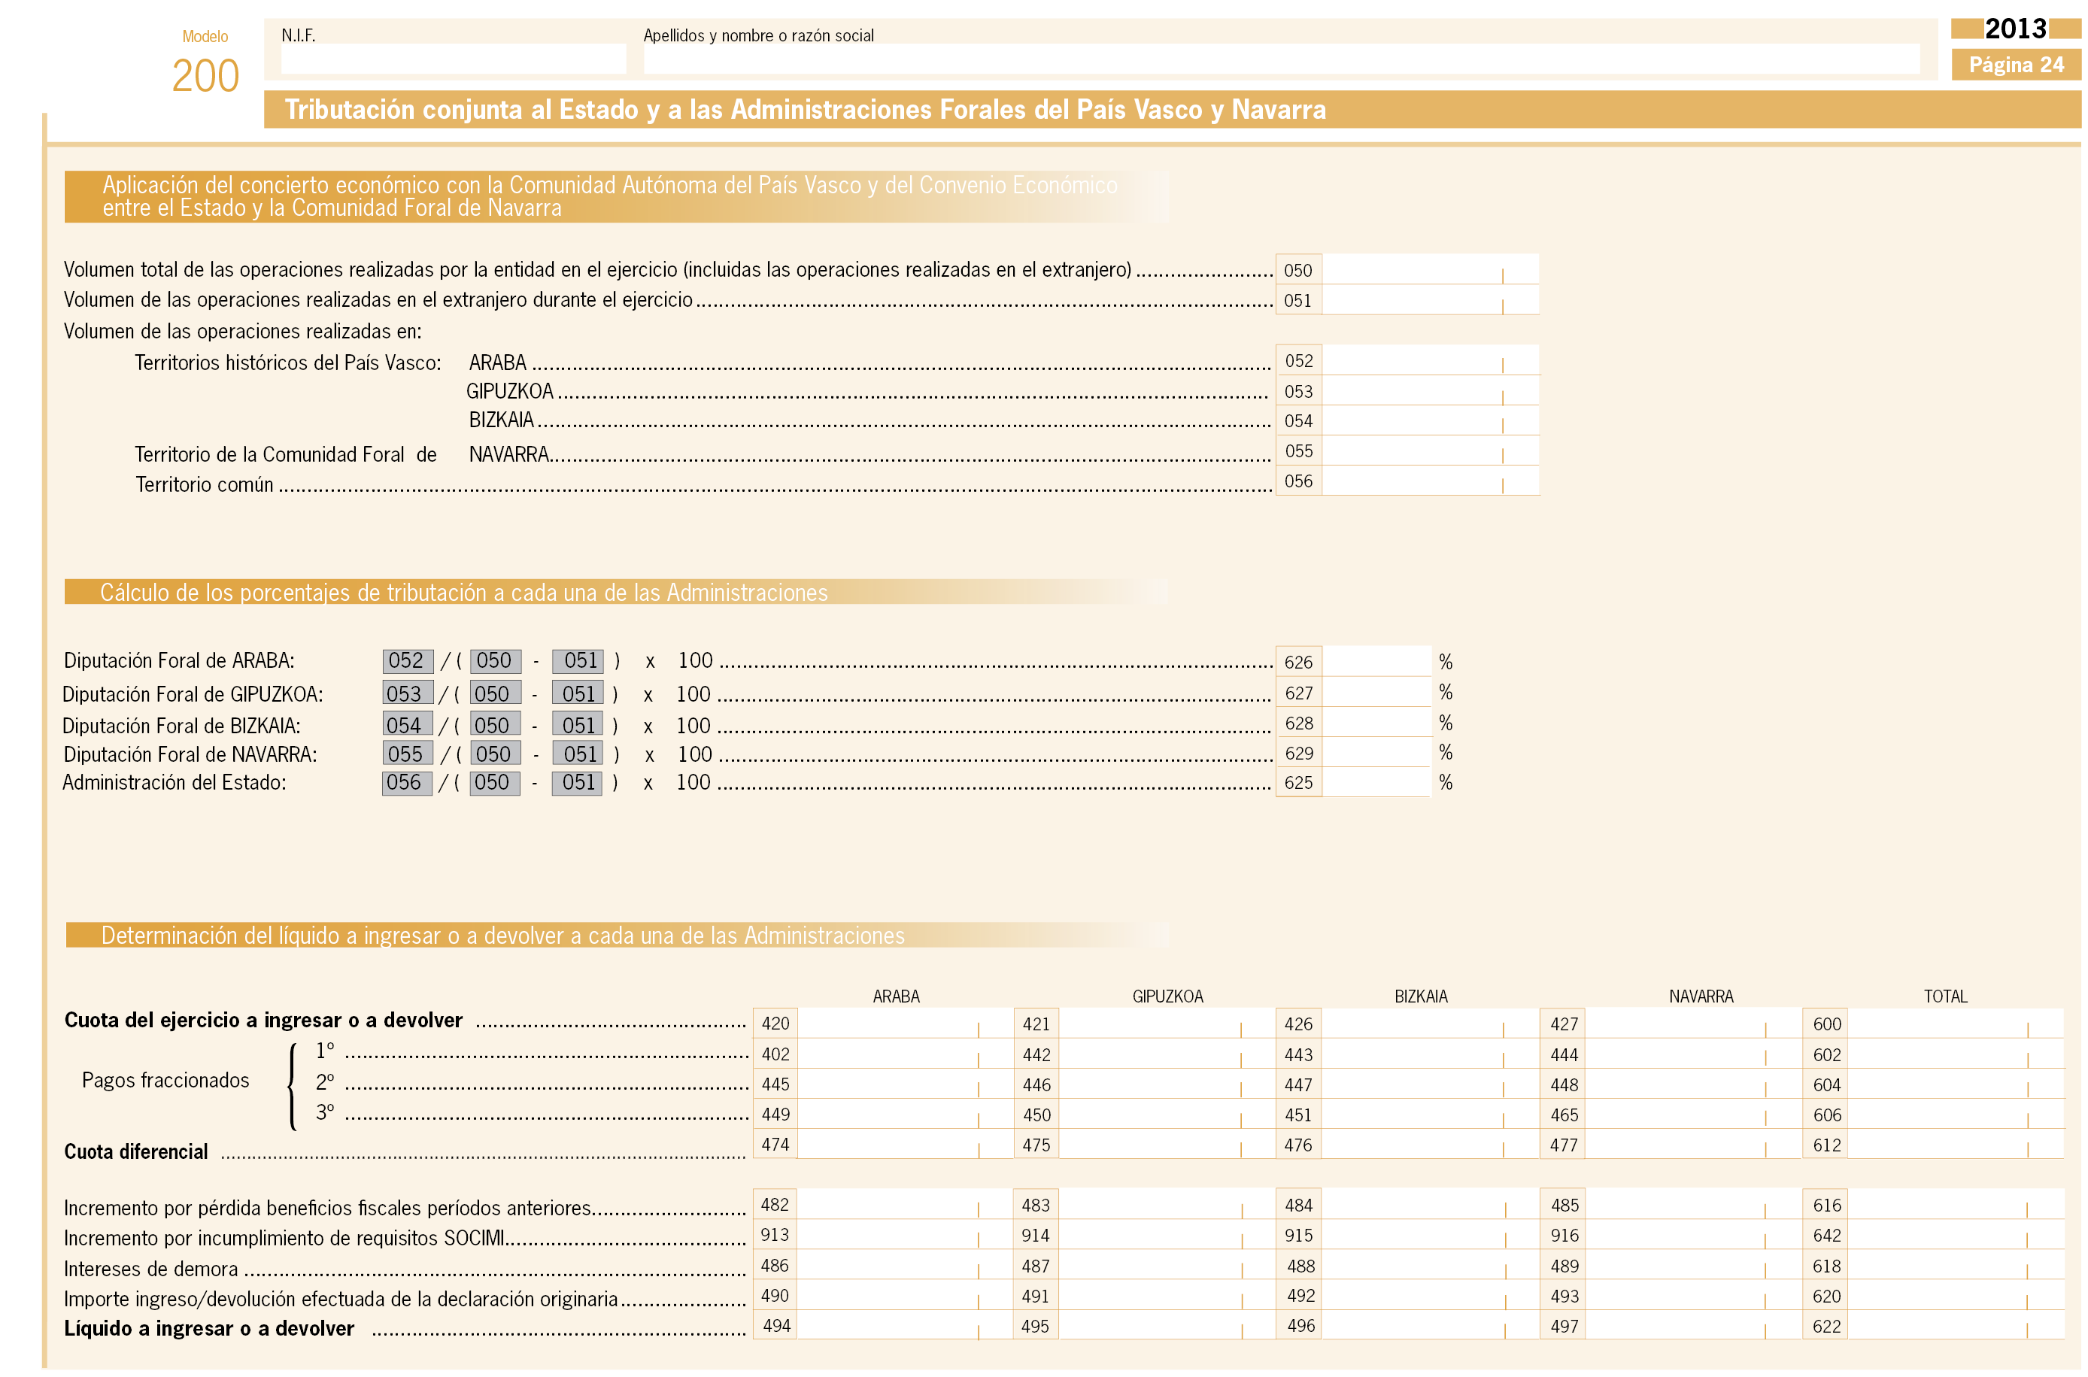Click field 476 cuota diferencial BIZKAIA
The height and width of the screenshot is (1377, 2088).
coord(1429,1143)
